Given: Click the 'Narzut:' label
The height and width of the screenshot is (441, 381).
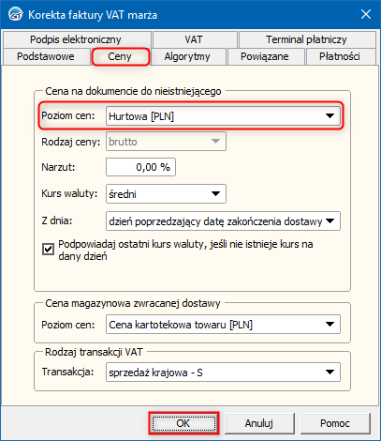Looking at the screenshot, I should point(58,167).
